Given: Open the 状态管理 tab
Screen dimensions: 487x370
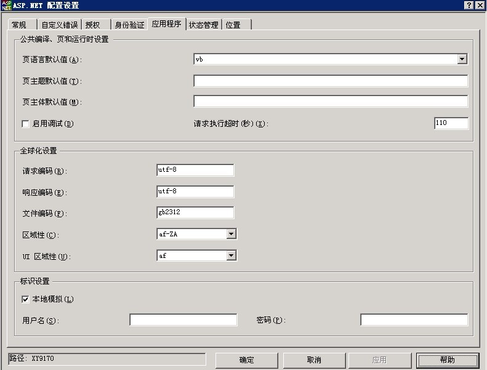Looking at the screenshot, I should coord(204,25).
